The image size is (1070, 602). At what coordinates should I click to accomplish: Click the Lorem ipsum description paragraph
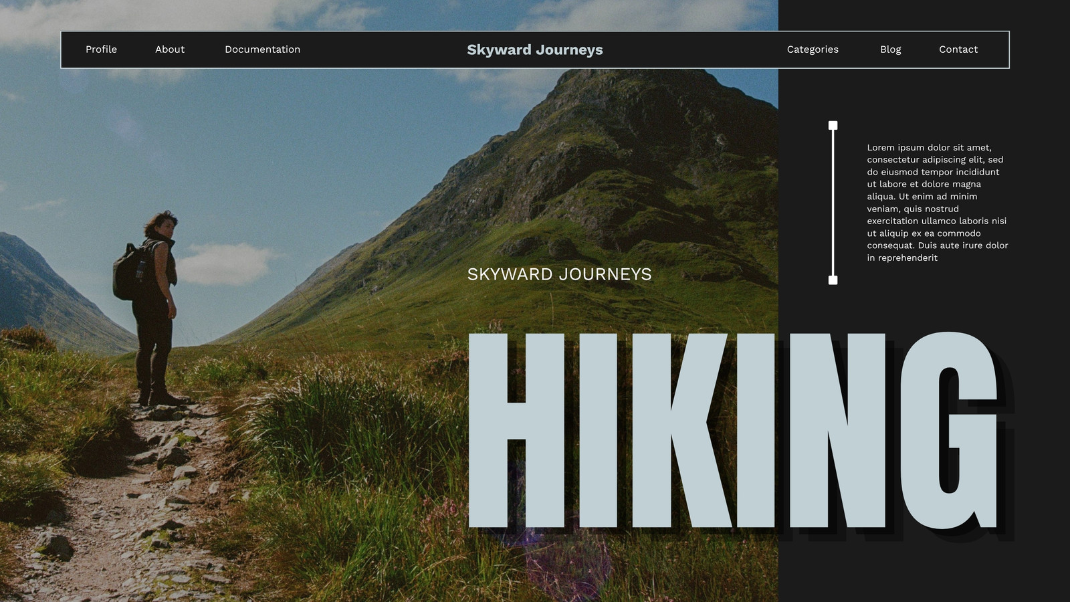coord(938,203)
